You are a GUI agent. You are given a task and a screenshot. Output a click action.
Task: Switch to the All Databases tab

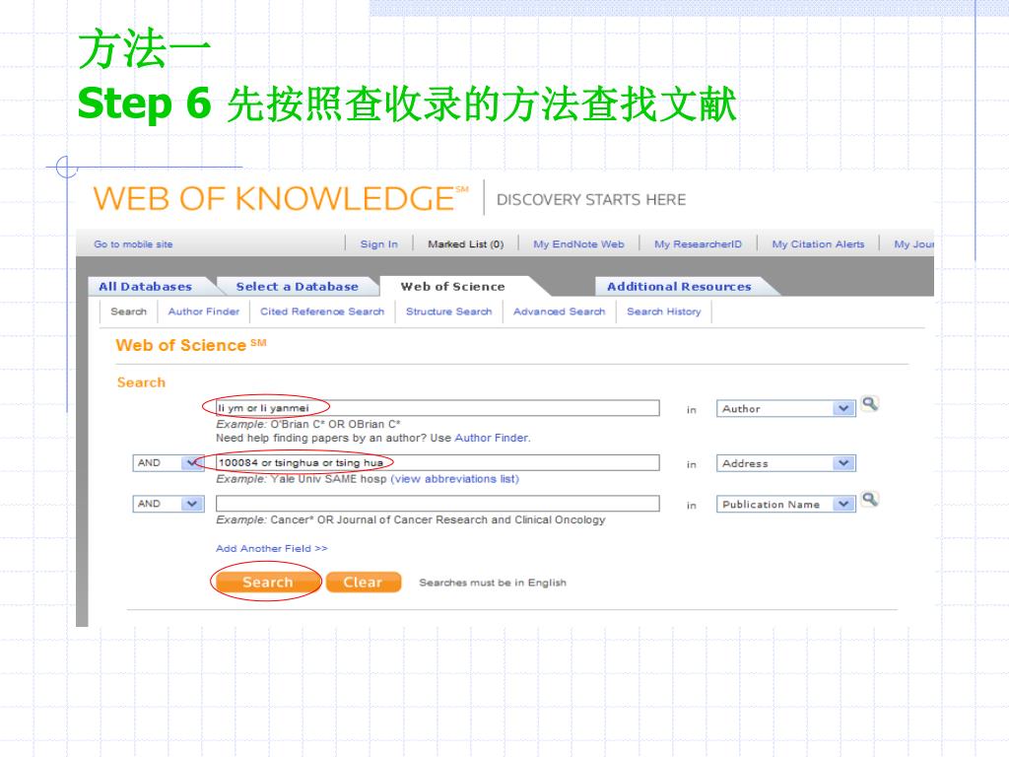tap(146, 287)
